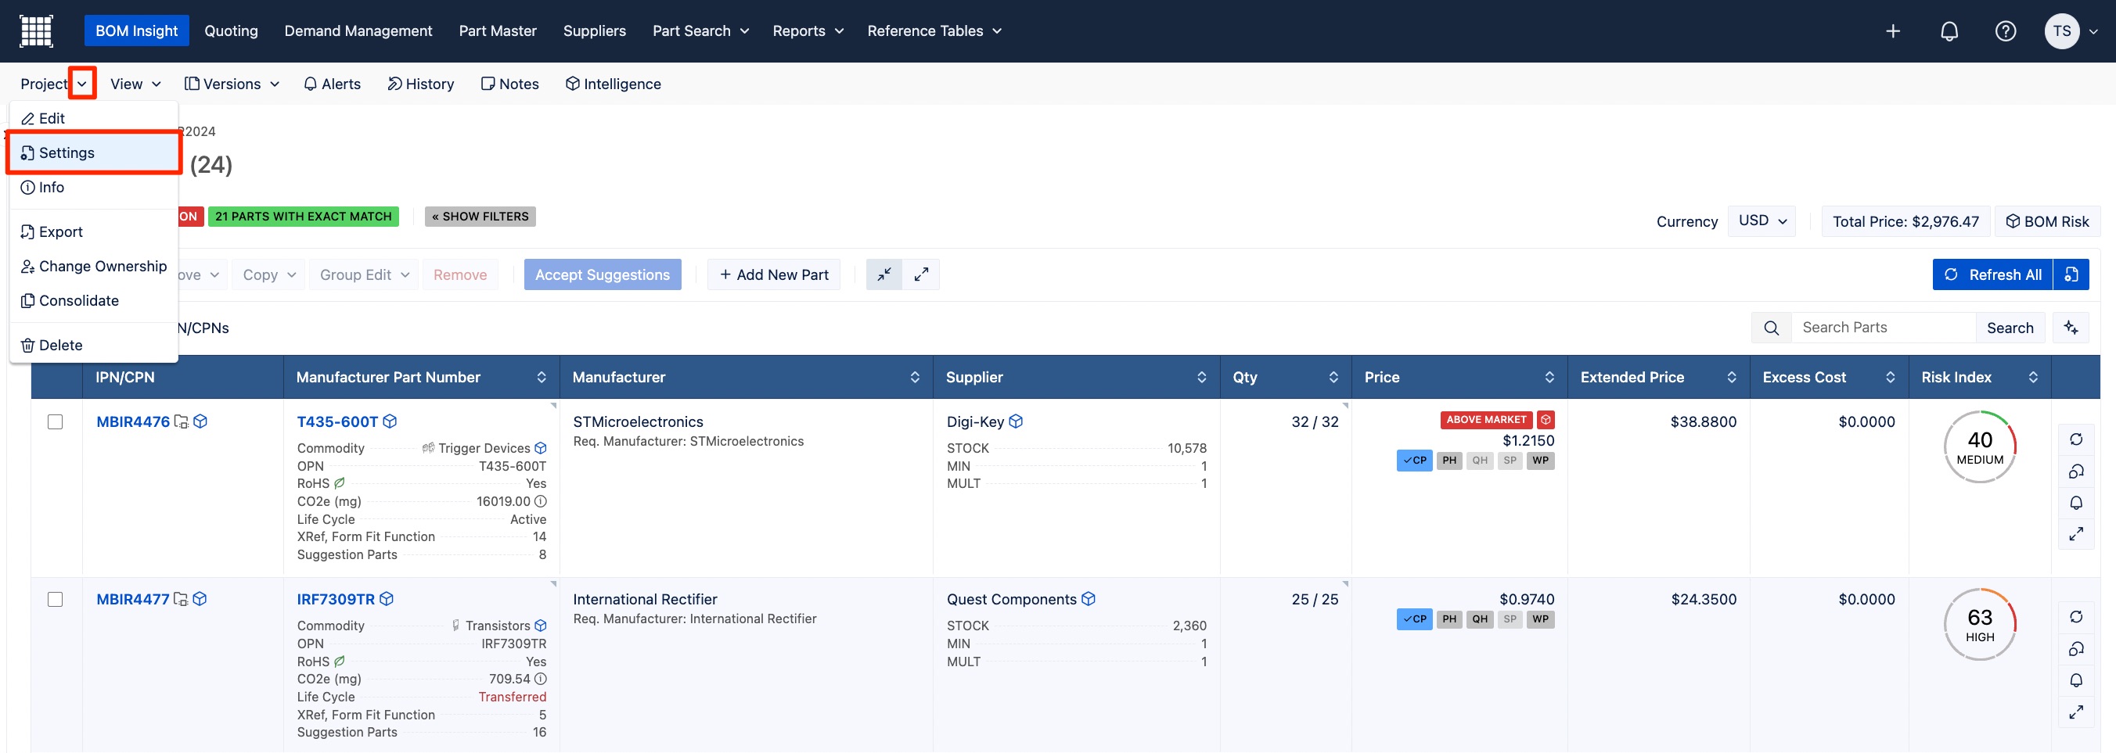
Task: Select the MBIR4477 row checkbox
Action: point(55,599)
